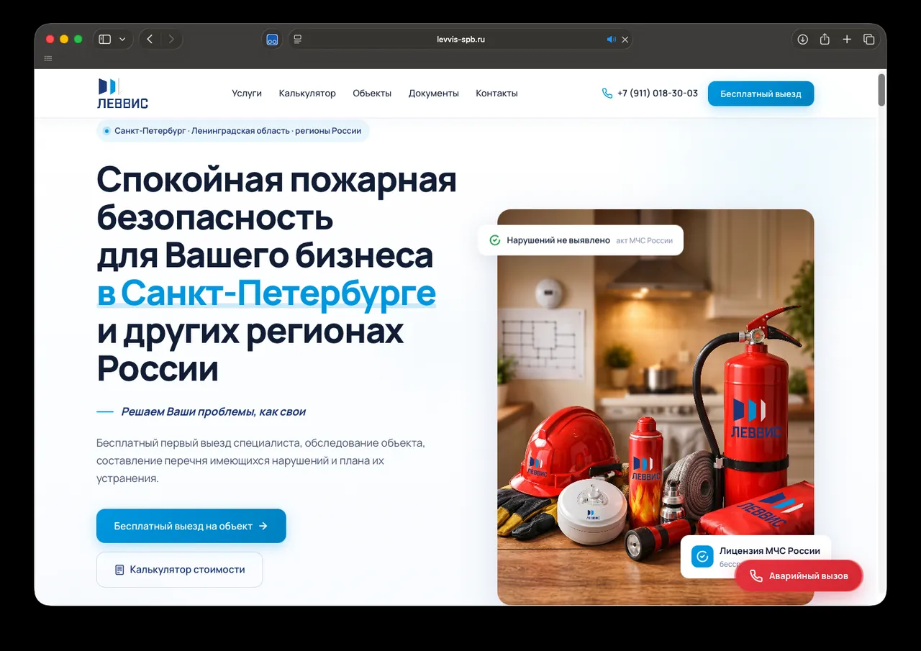Click the green checkmark on Нарушений не выявлено

coord(494,240)
